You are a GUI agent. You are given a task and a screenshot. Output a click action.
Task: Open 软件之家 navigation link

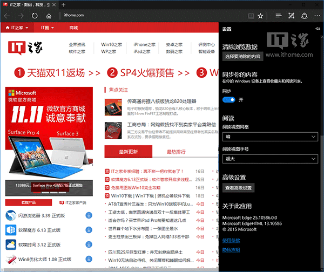[x=77, y=51]
